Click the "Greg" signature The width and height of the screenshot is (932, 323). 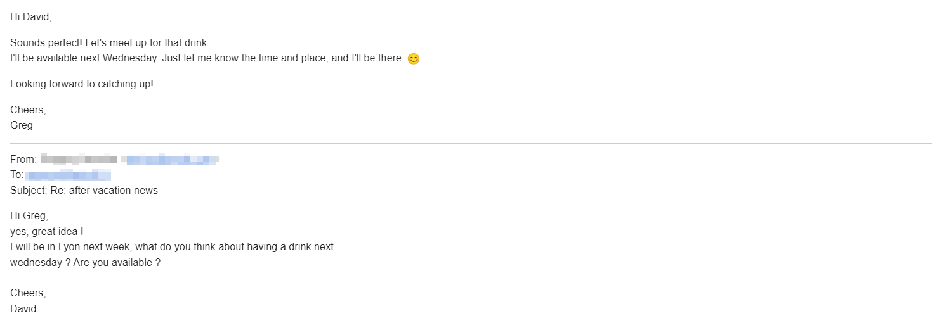(22, 125)
